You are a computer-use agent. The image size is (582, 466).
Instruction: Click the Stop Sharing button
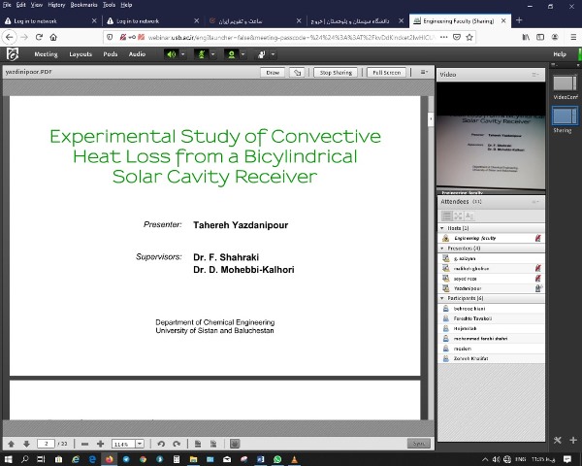coord(336,73)
